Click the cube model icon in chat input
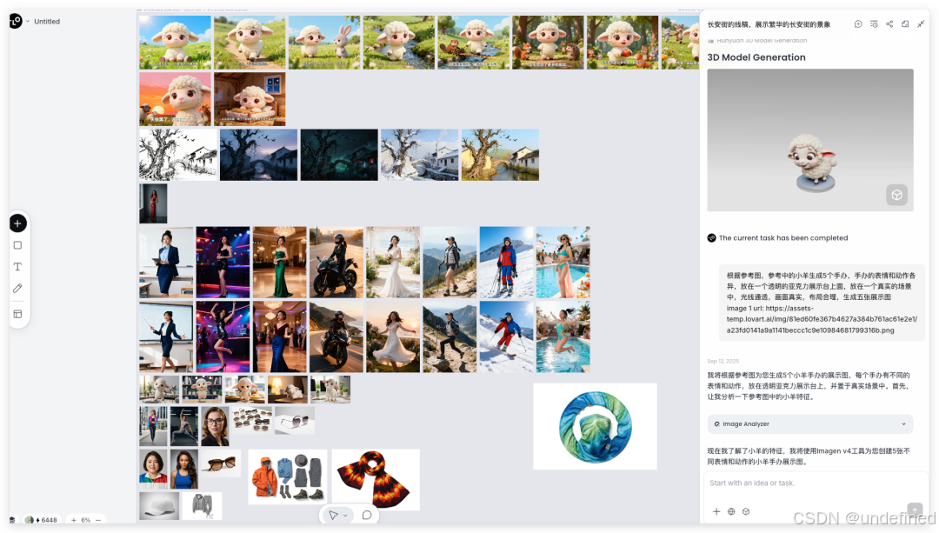 [746, 511]
